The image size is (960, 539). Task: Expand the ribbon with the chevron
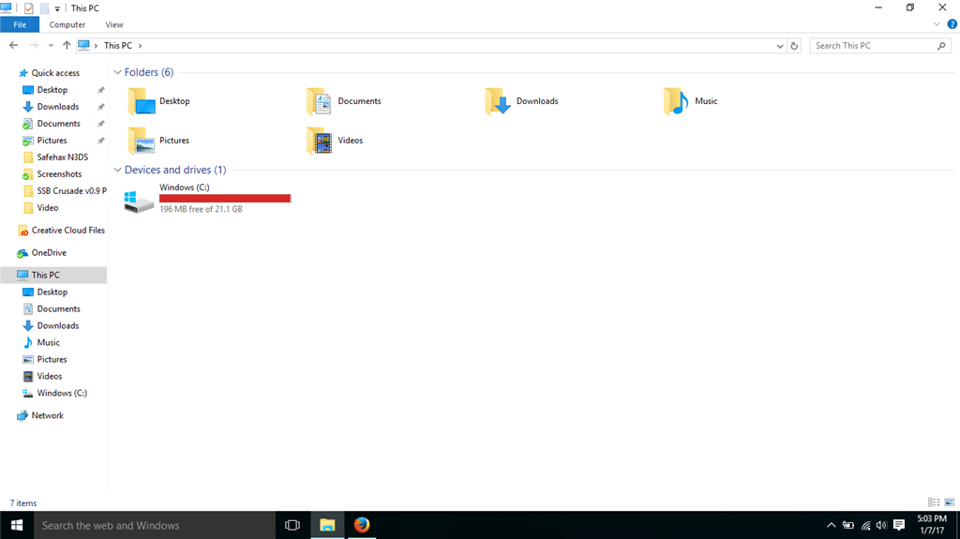point(937,24)
